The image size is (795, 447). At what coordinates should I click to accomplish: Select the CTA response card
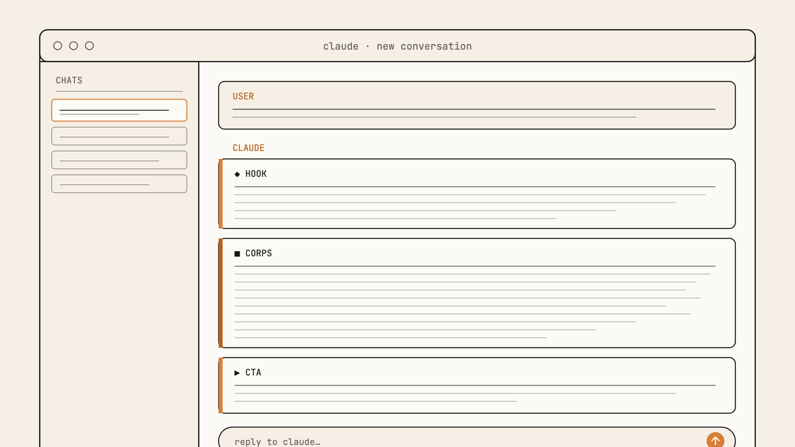coord(477,385)
